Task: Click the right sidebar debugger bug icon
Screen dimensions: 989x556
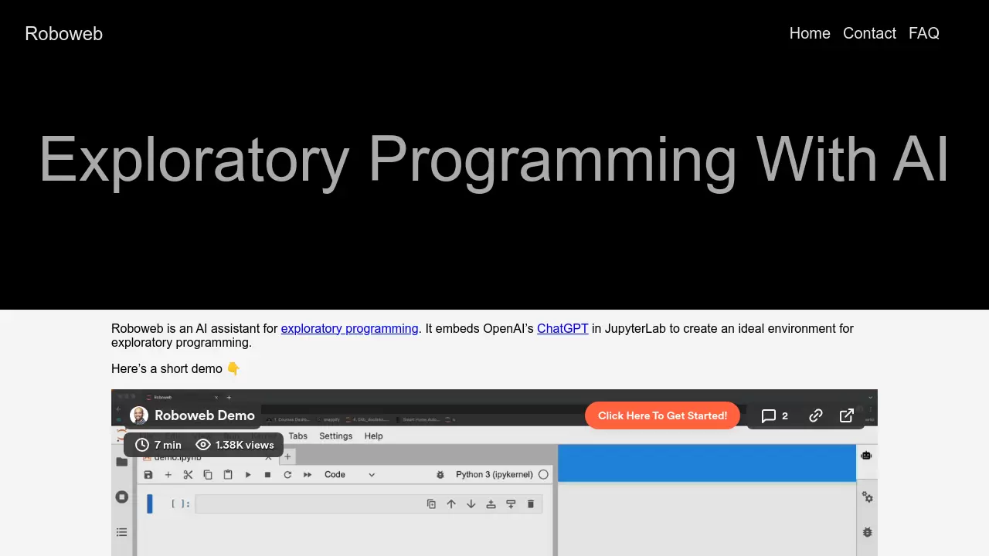Action: coord(867,532)
